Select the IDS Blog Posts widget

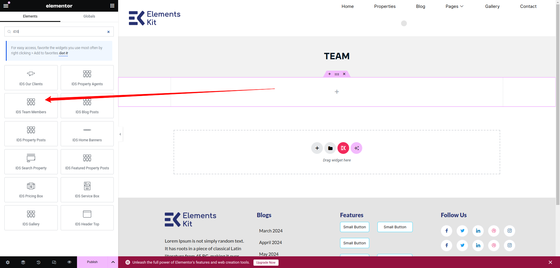pyautogui.click(x=87, y=106)
